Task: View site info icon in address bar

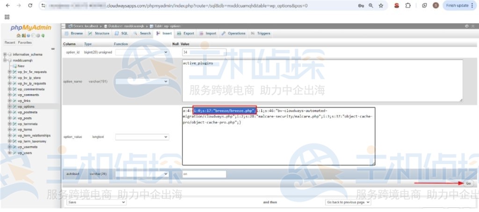Action: pyautogui.click(x=44, y=6)
